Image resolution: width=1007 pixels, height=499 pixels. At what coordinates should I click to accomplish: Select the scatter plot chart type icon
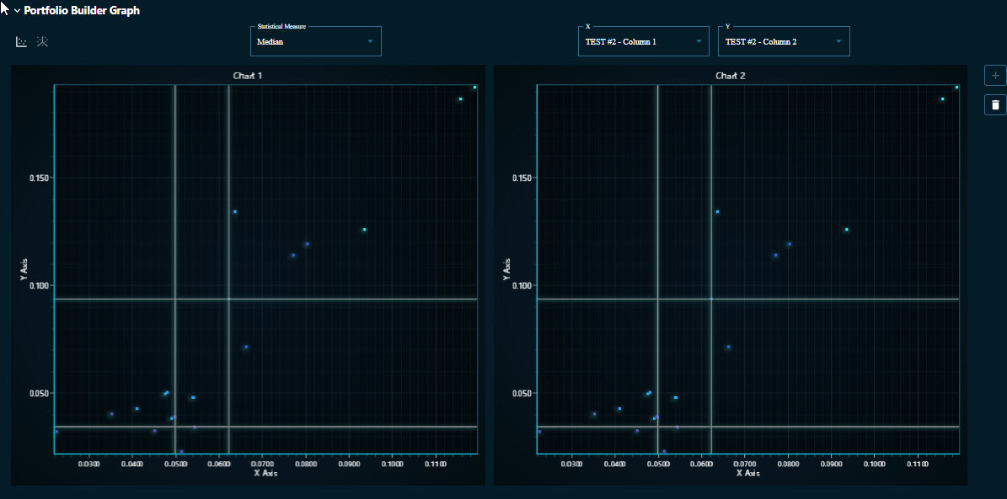(x=22, y=41)
